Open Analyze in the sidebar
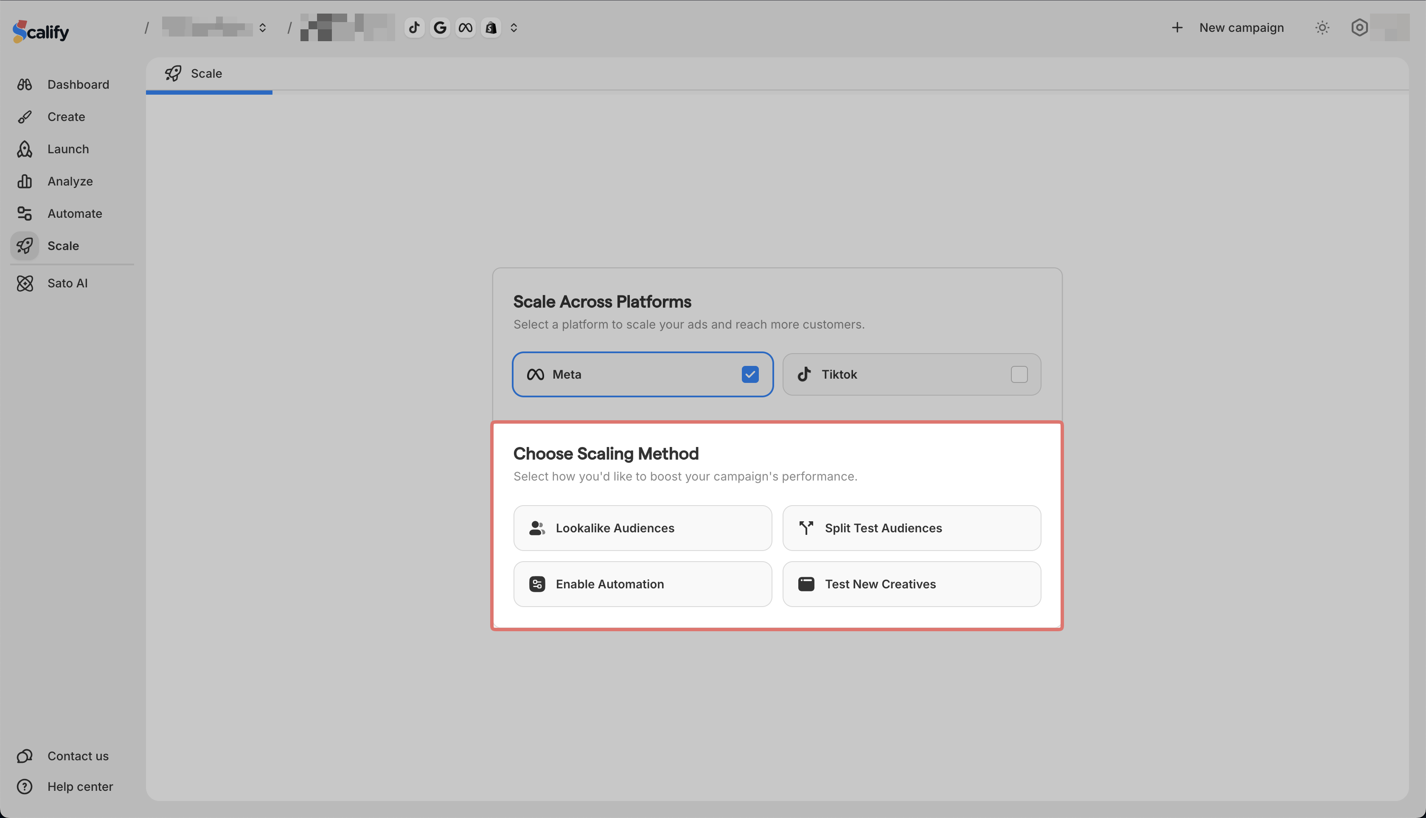The width and height of the screenshot is (1426, 818). (x=70, y=181)
